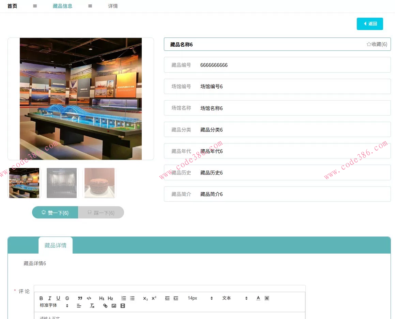Insert an image into the comment
The height and width of the screenshot is (319, 395).
point(114,306)
